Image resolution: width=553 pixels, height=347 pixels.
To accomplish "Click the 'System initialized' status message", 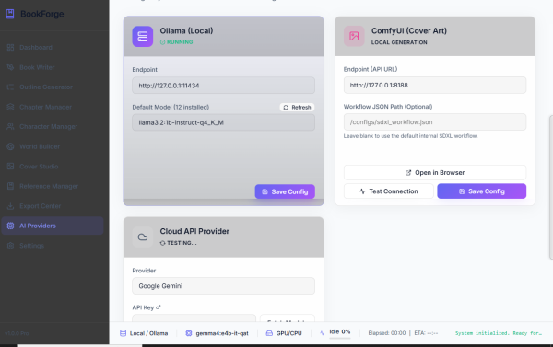I will [499, 333].
